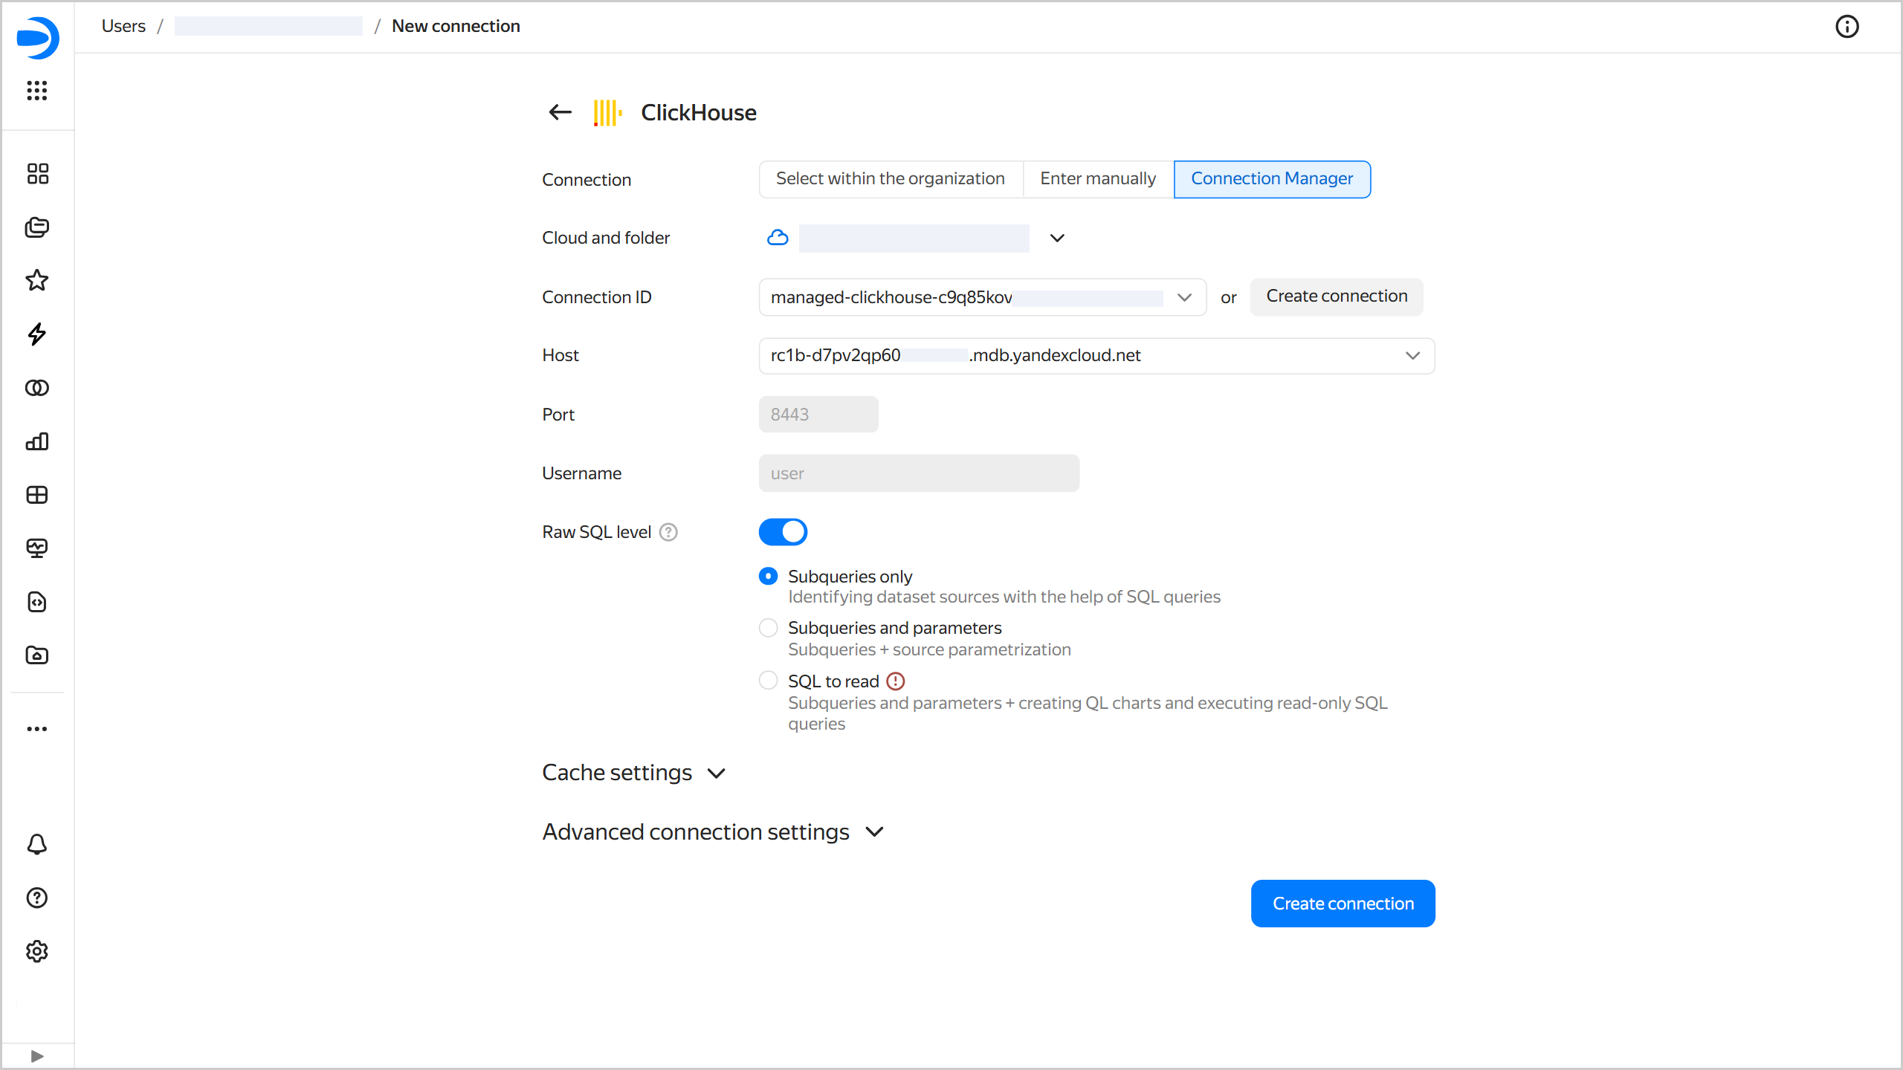Viewport: 1903px width, 1070px height.
Task: Click the "Identifying dataset sources" description text
Action: click(x=1004, y=597)
